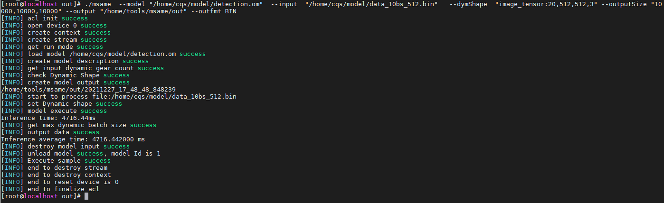Click the 'Inference time: 4716.44ms' line
664x203 pixels.
tap(48, 118)
